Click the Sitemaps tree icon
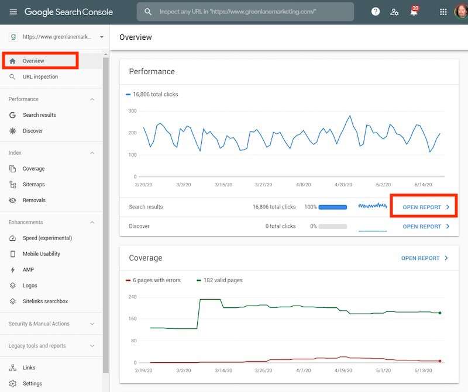The image size is (468, 392). point(12,185)
